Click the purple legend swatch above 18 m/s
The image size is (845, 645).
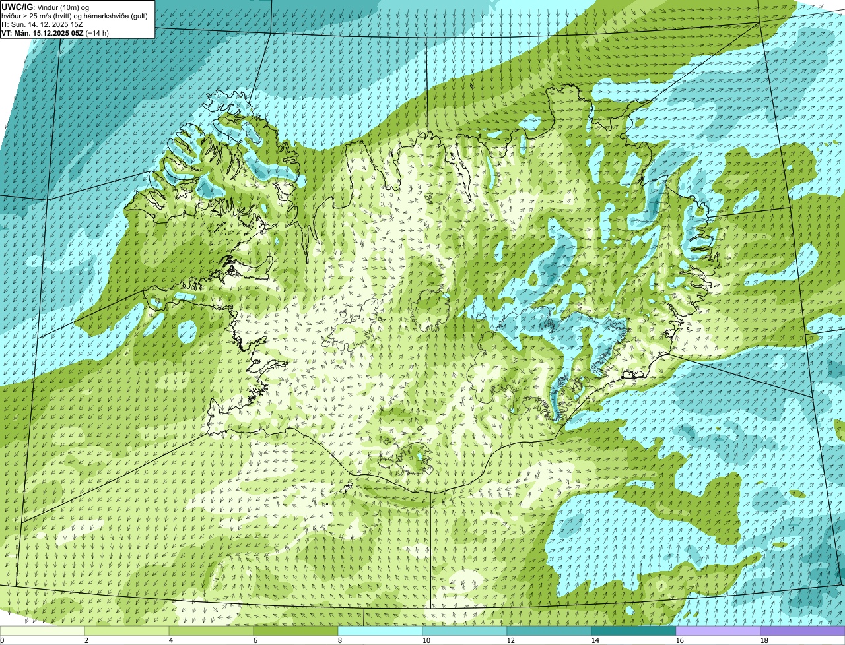(803, 630)
